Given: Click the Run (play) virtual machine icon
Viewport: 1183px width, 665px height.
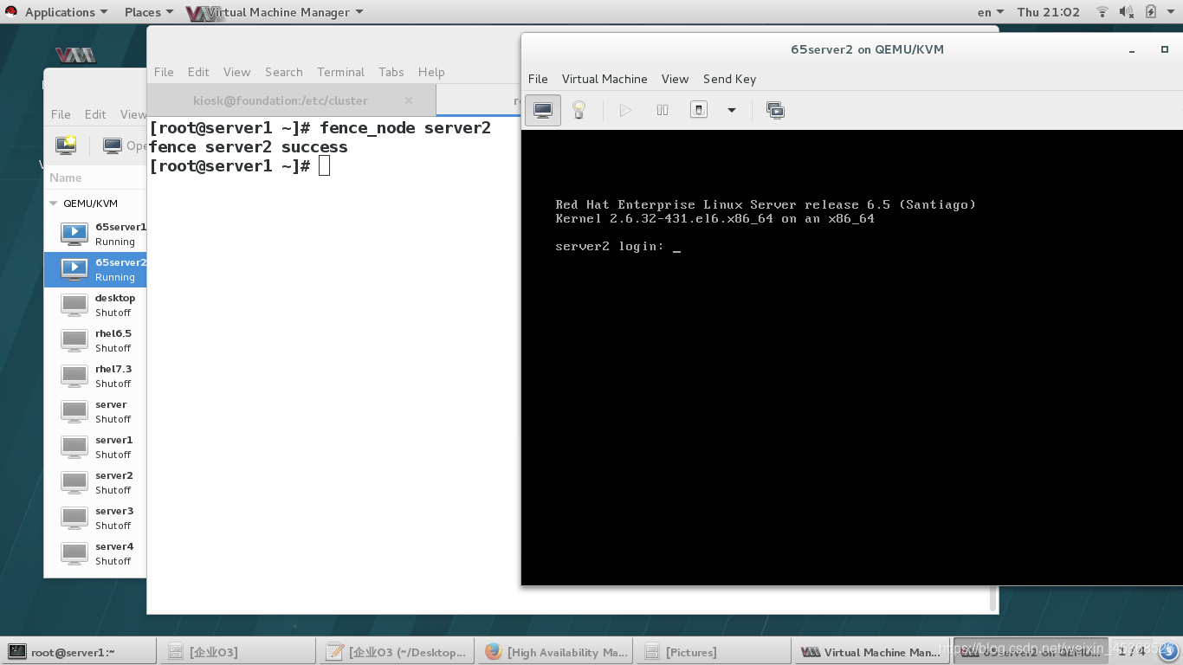Looking at the screenshot, I should point(625,110).
